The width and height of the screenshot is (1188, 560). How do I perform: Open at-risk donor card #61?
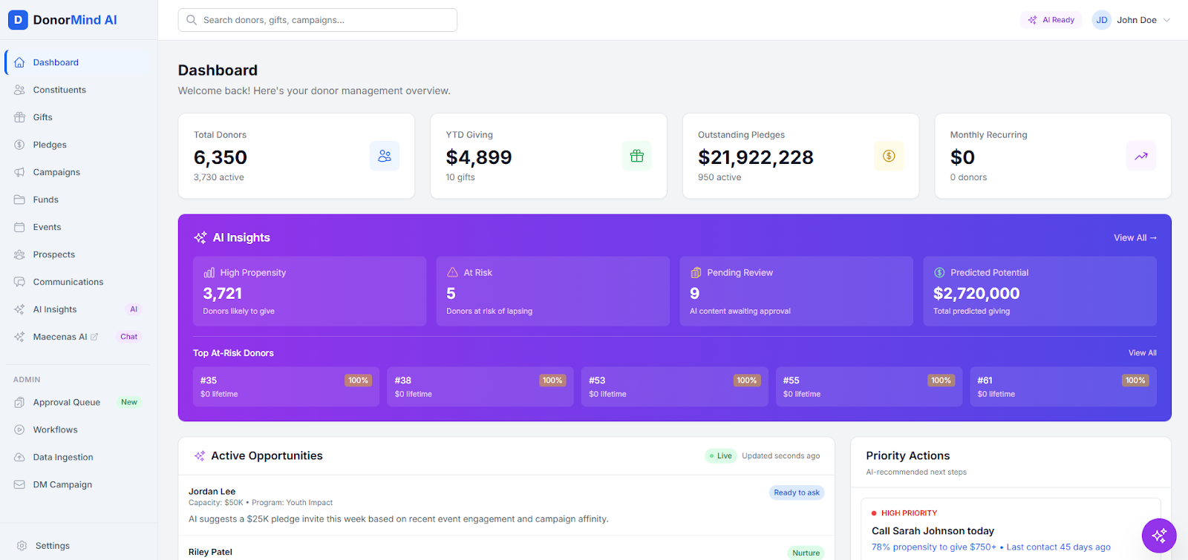click(x=1063, y=386)
